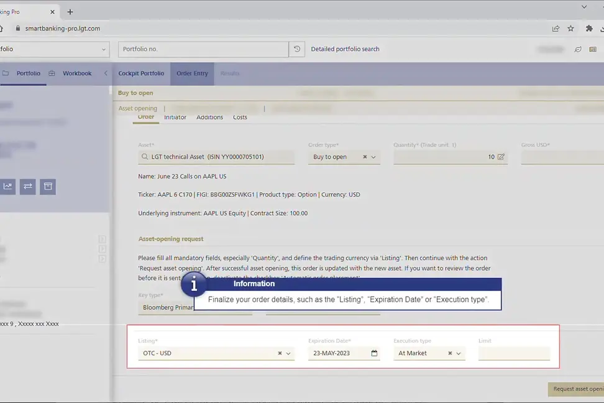Click the archive box icon in sidebar
Viewport: 604px width, 403px height.
47,186
